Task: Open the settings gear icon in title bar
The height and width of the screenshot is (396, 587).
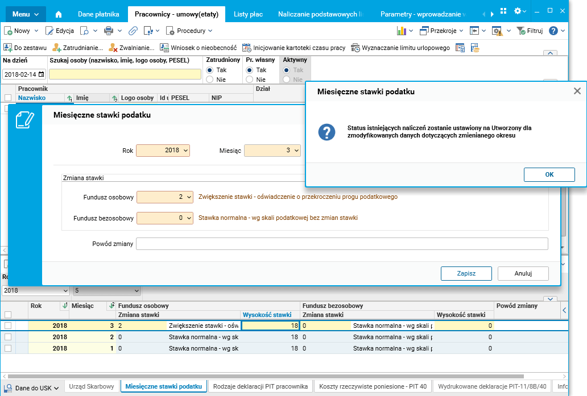Action: coord(518,11)
